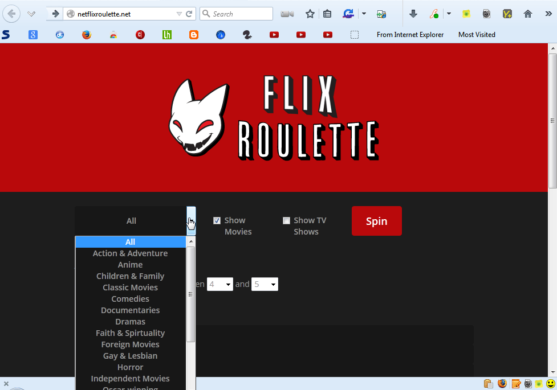
Task: Open the Firefox bookmark in bookmarks bar
Action: [87, 34]
